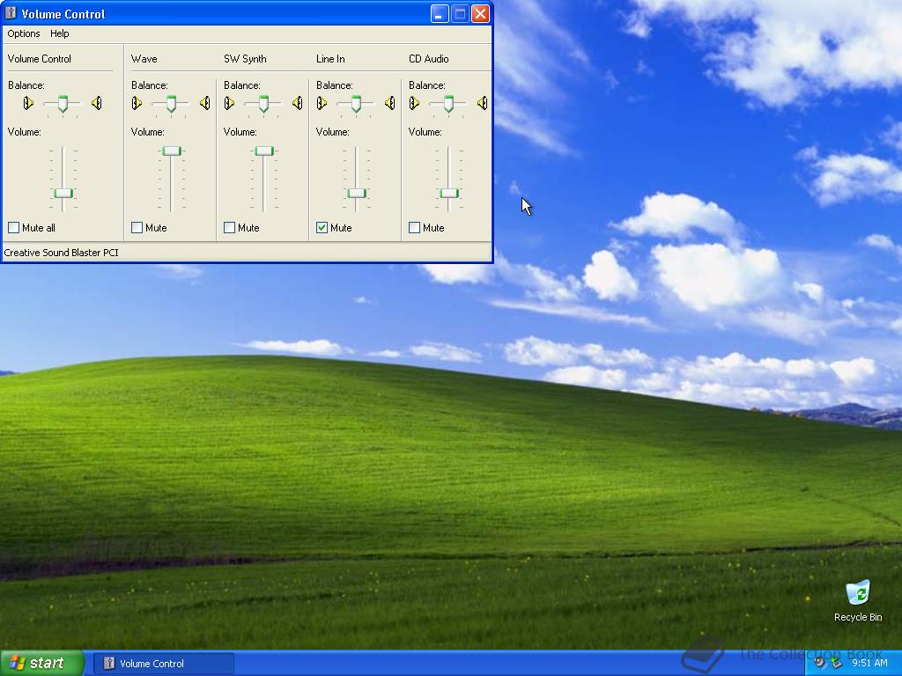The width and height of the screenshot is (902, 676).
Task: Click the Line In balance slider thumb
Action: (356, 104)
